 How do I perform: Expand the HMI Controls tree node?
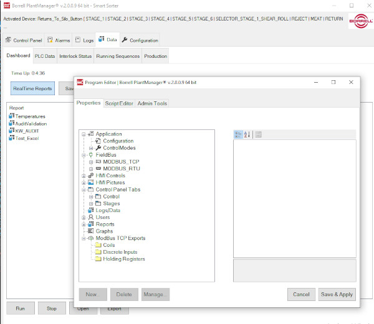click(x=84, y=176)
